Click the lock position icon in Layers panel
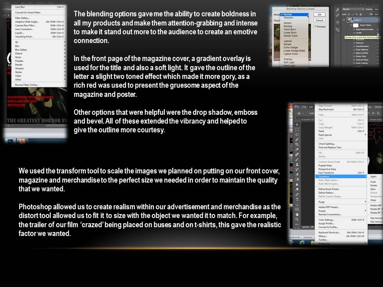This screenshot has width=383, height=287. click(x=357, y=14)
